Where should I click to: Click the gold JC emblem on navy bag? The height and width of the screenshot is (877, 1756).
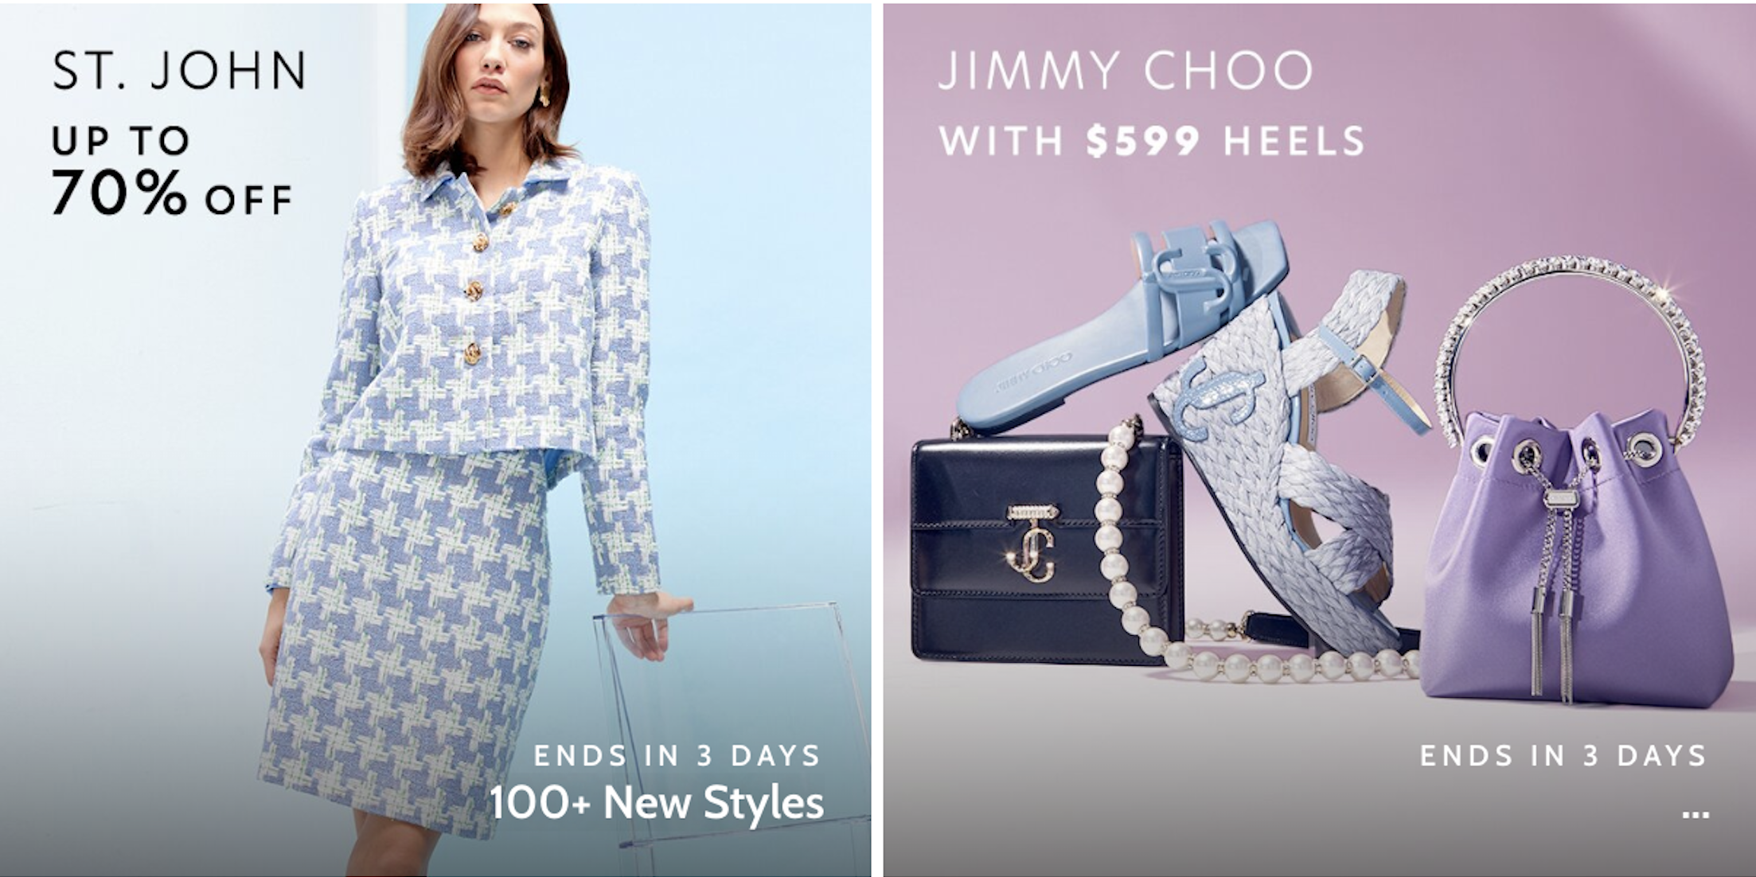(1032, 543)
